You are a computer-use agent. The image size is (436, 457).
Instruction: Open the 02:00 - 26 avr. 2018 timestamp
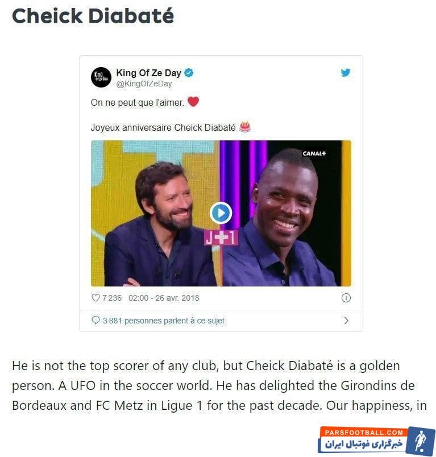(164, 298)
